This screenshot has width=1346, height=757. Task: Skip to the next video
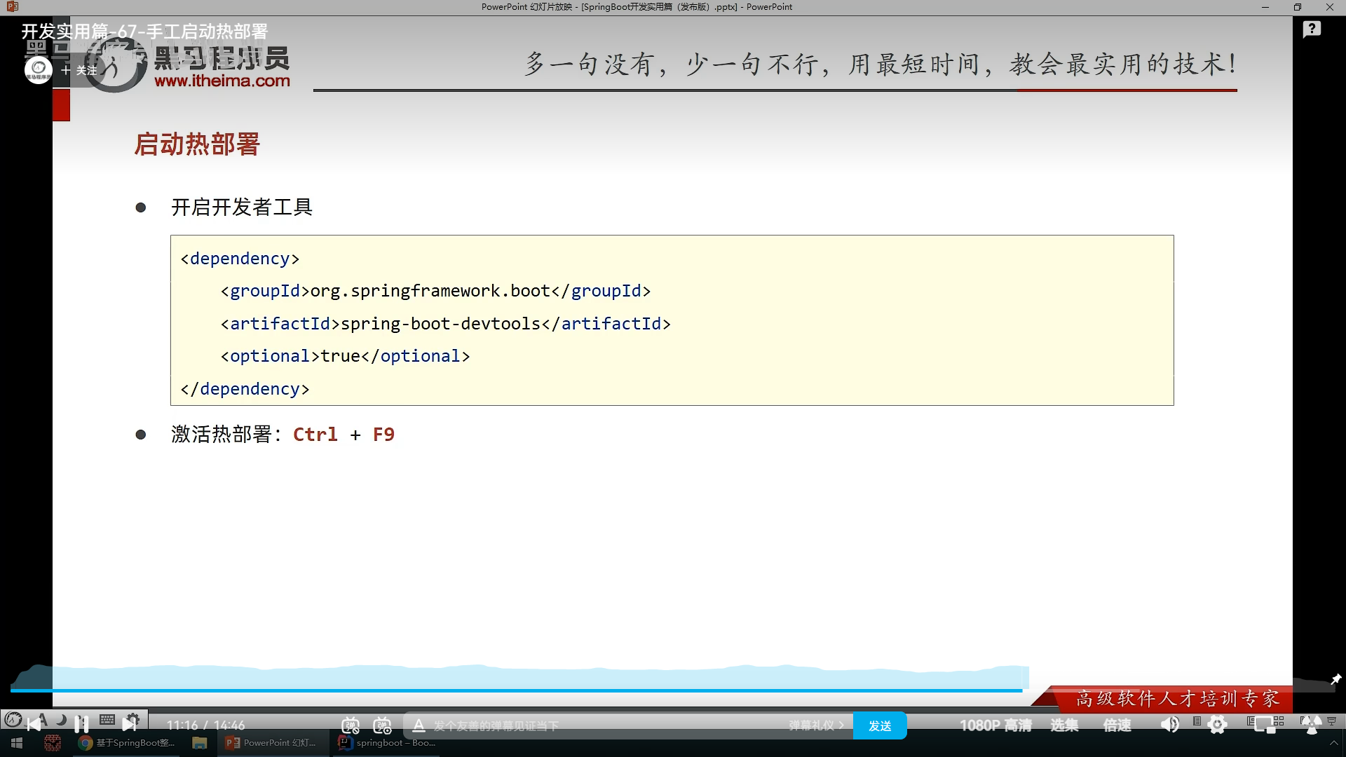tap(130, 723)
